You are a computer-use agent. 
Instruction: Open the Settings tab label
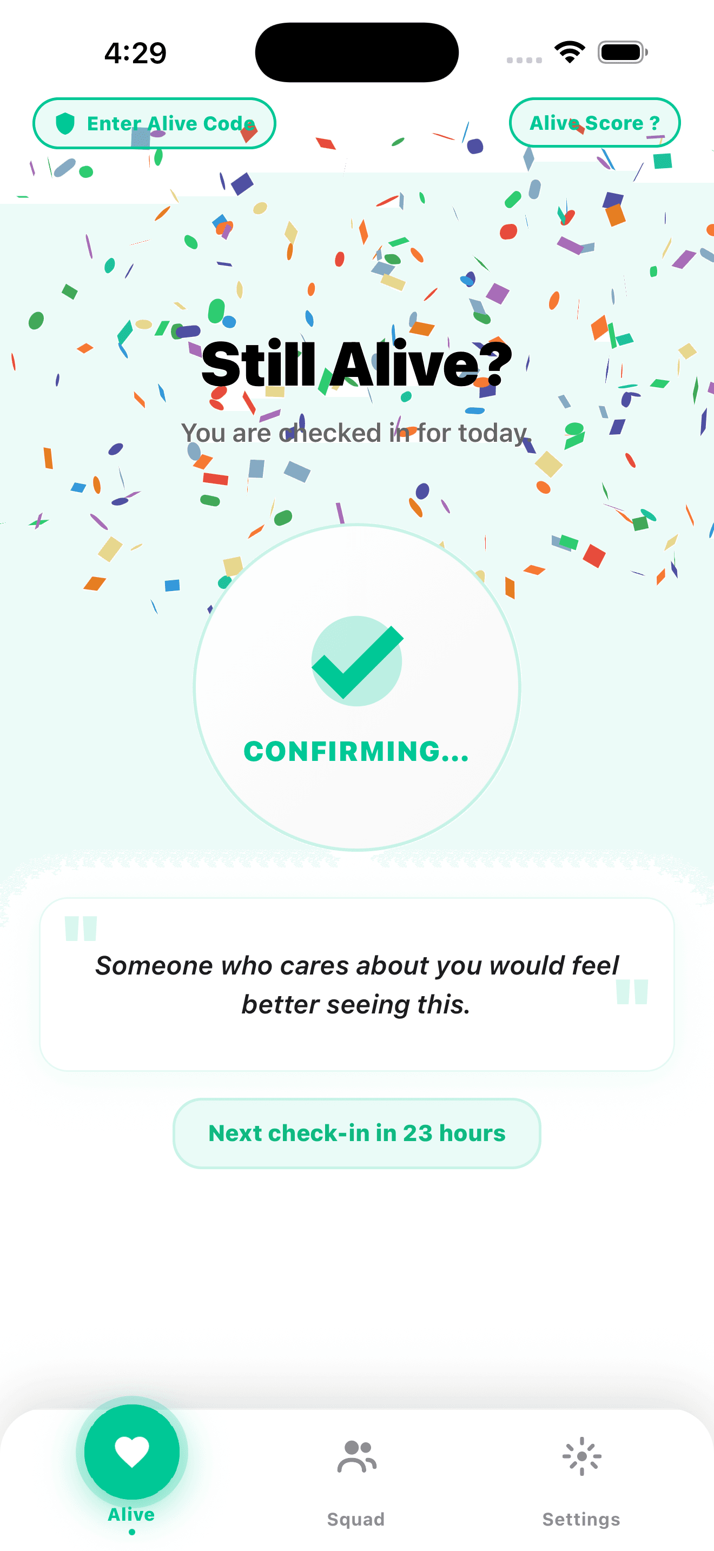click(x=581, y=1519)
